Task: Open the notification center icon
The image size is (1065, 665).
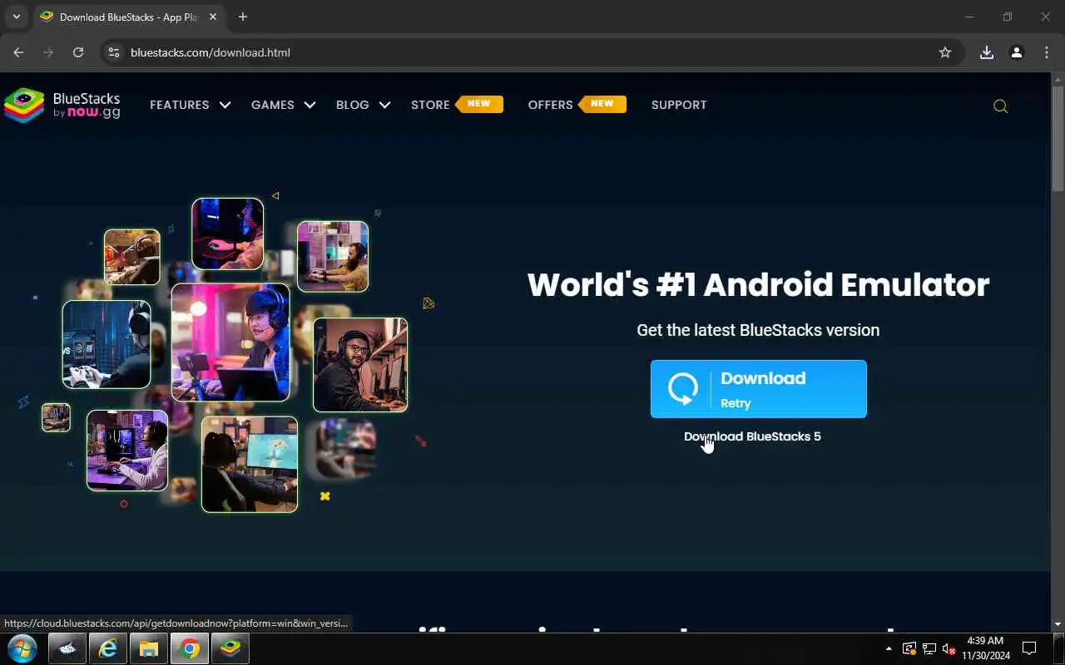Action: 1029,648
